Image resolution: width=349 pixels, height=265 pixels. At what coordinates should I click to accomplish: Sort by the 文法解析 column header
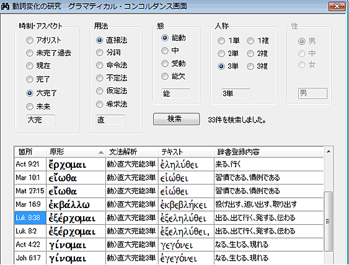point(132,152)
